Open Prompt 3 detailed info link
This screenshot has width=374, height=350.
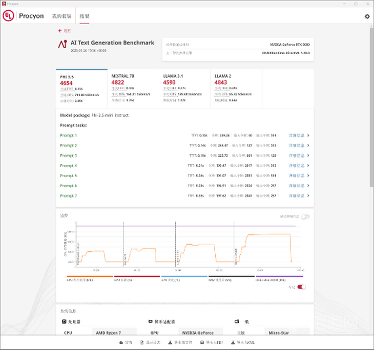pos(297,156)
